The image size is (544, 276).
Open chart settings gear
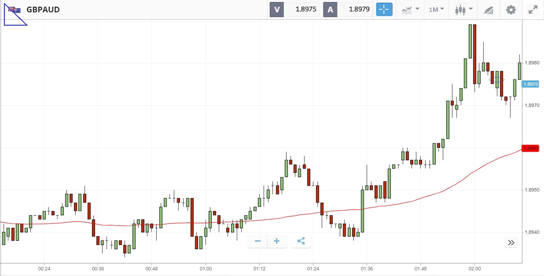(511, 10)
